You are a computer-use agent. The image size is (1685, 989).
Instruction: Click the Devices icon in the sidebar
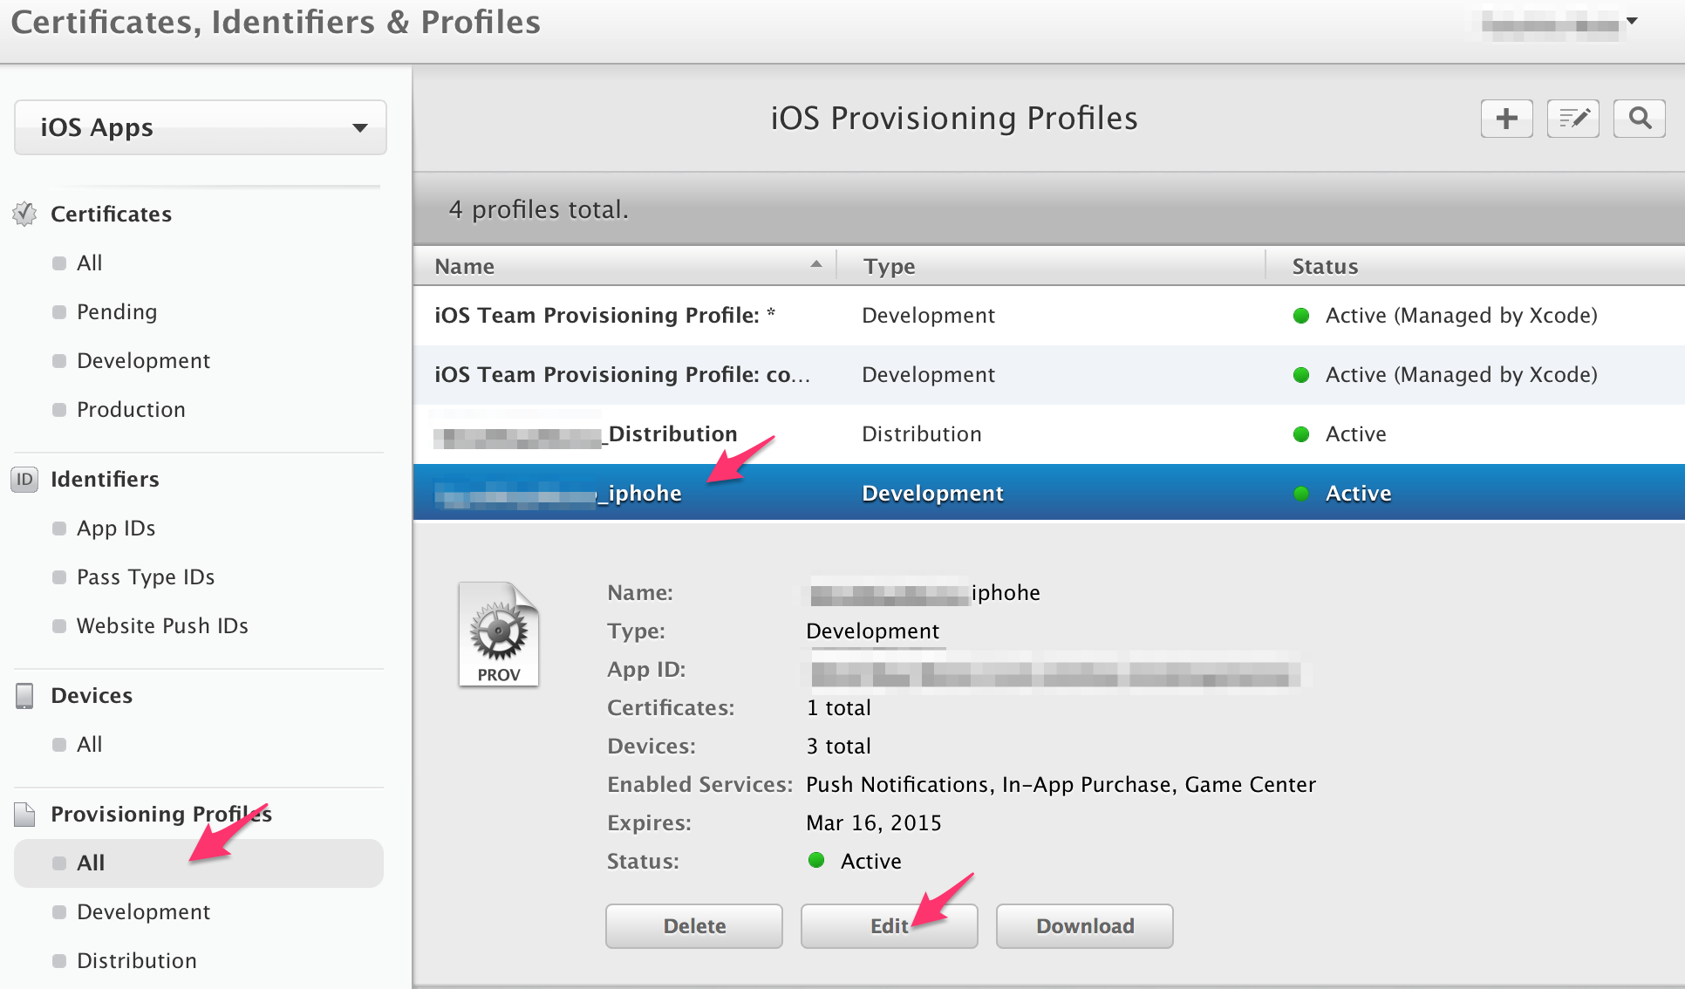24,693
